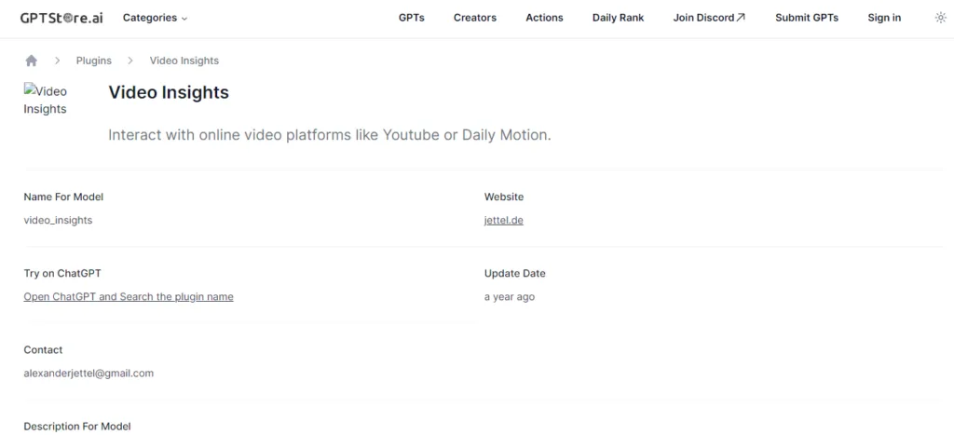Click the plugin description about Youtube or Daily Motion

point(329,135)
